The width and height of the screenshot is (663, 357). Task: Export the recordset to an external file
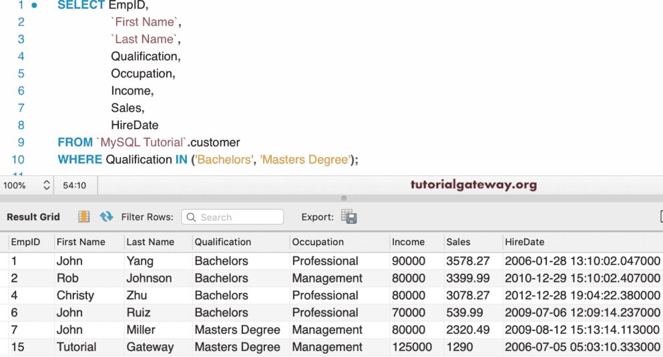coord(349,216)
